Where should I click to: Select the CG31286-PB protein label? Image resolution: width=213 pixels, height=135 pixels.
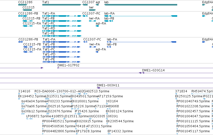tap(28, 39)
